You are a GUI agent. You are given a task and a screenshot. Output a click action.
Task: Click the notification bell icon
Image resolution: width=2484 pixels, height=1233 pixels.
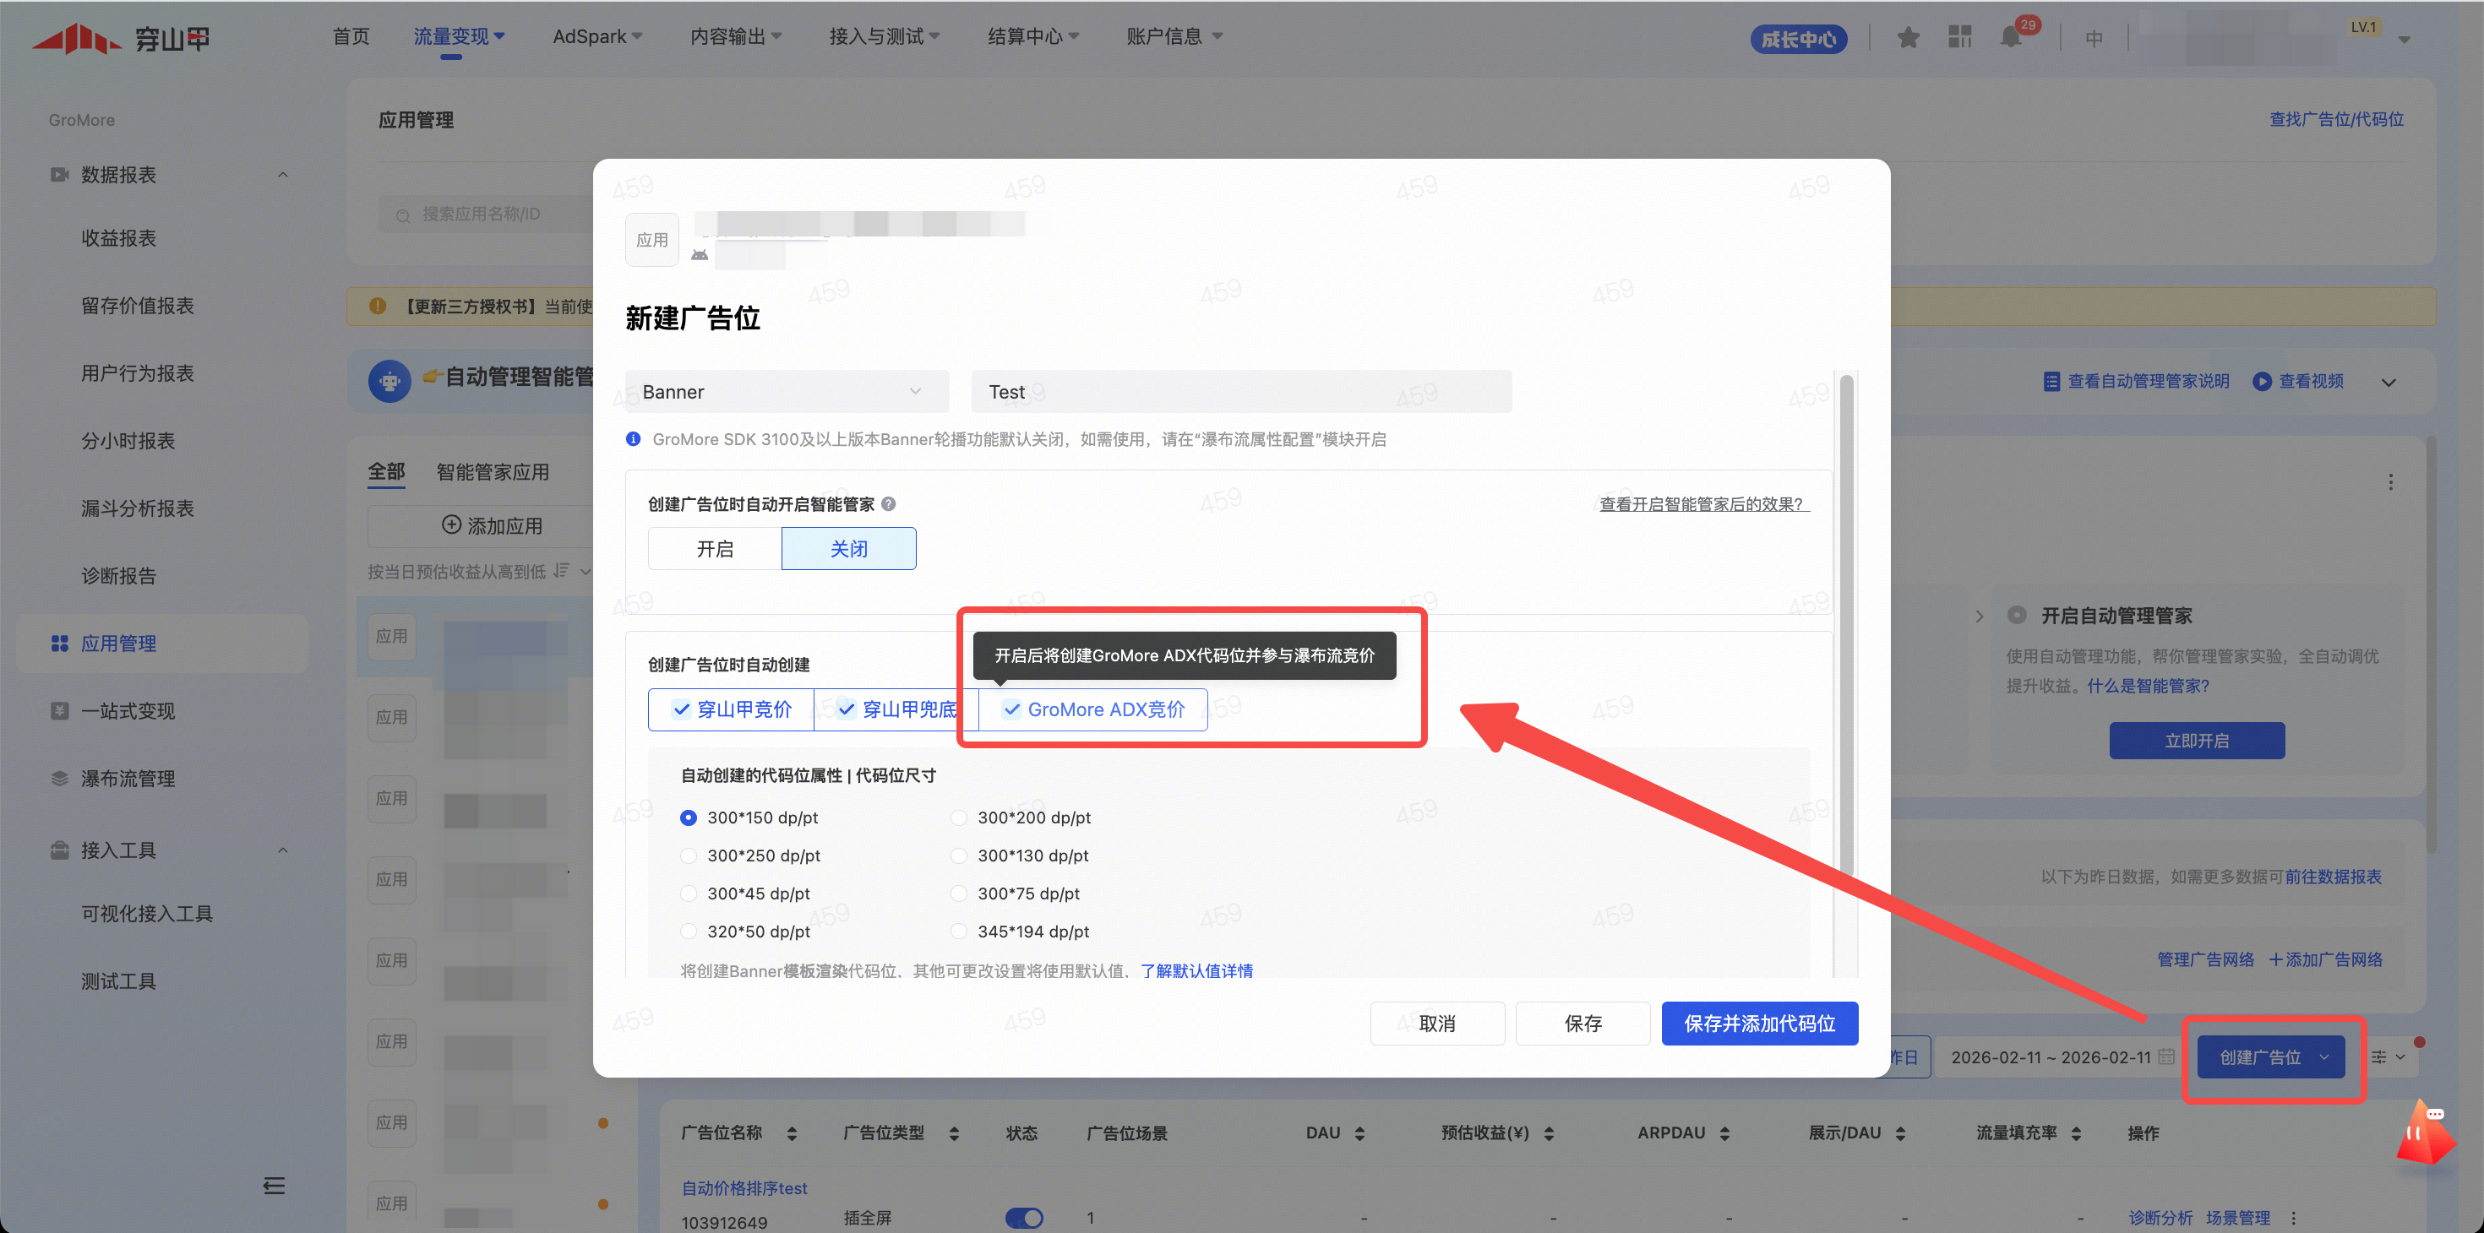click(2012, 38)
